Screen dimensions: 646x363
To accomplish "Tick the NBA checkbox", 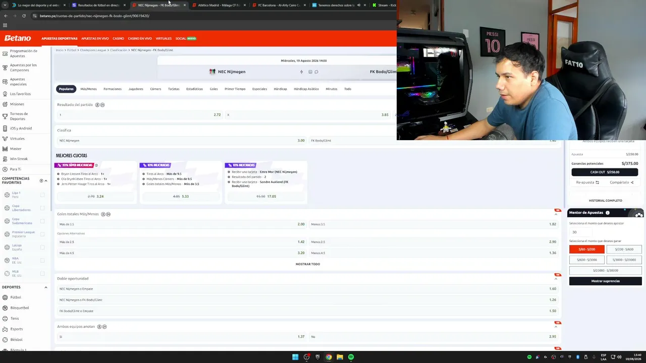I will coord(42,260).
